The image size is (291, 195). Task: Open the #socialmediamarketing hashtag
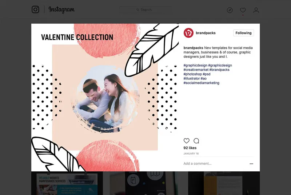(x=202, y=83)
